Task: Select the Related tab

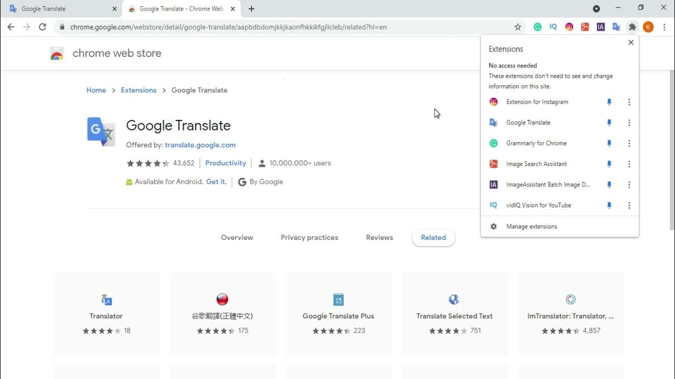Action: click(433, 237)
